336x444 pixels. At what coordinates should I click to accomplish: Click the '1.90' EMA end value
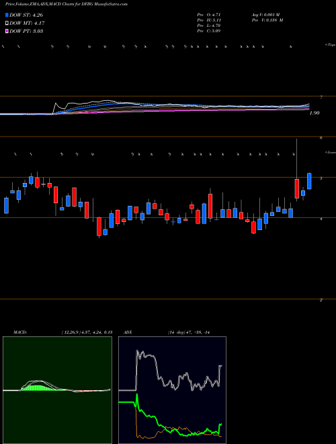pos(314,113)
